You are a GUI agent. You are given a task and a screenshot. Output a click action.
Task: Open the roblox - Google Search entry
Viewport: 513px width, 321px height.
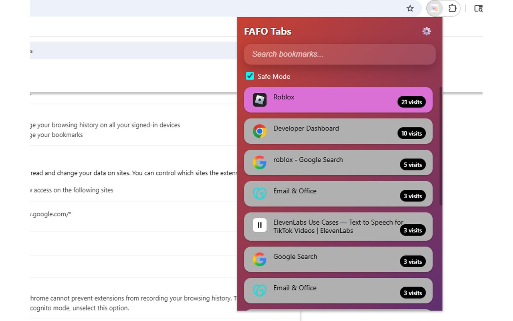(x=338, y=163)
